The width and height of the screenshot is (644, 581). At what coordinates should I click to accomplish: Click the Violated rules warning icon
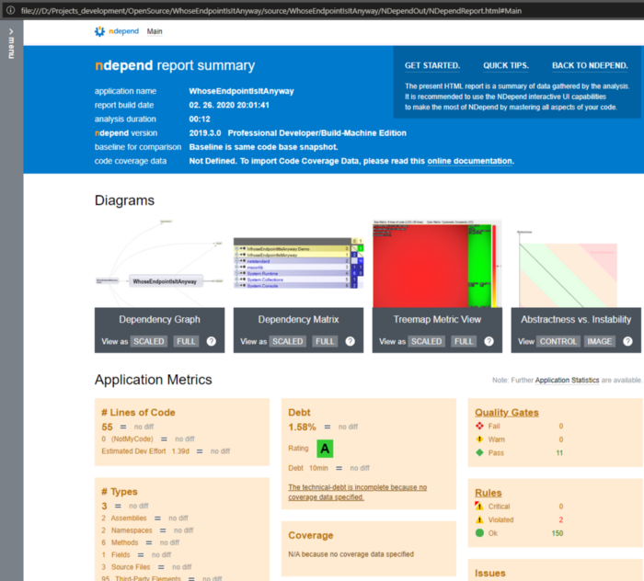pos(479,519)
